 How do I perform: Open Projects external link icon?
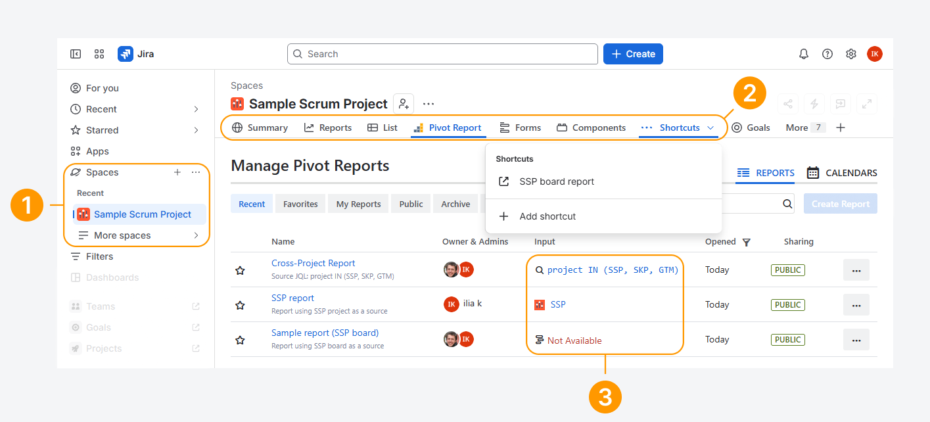(x=195, y=348)
